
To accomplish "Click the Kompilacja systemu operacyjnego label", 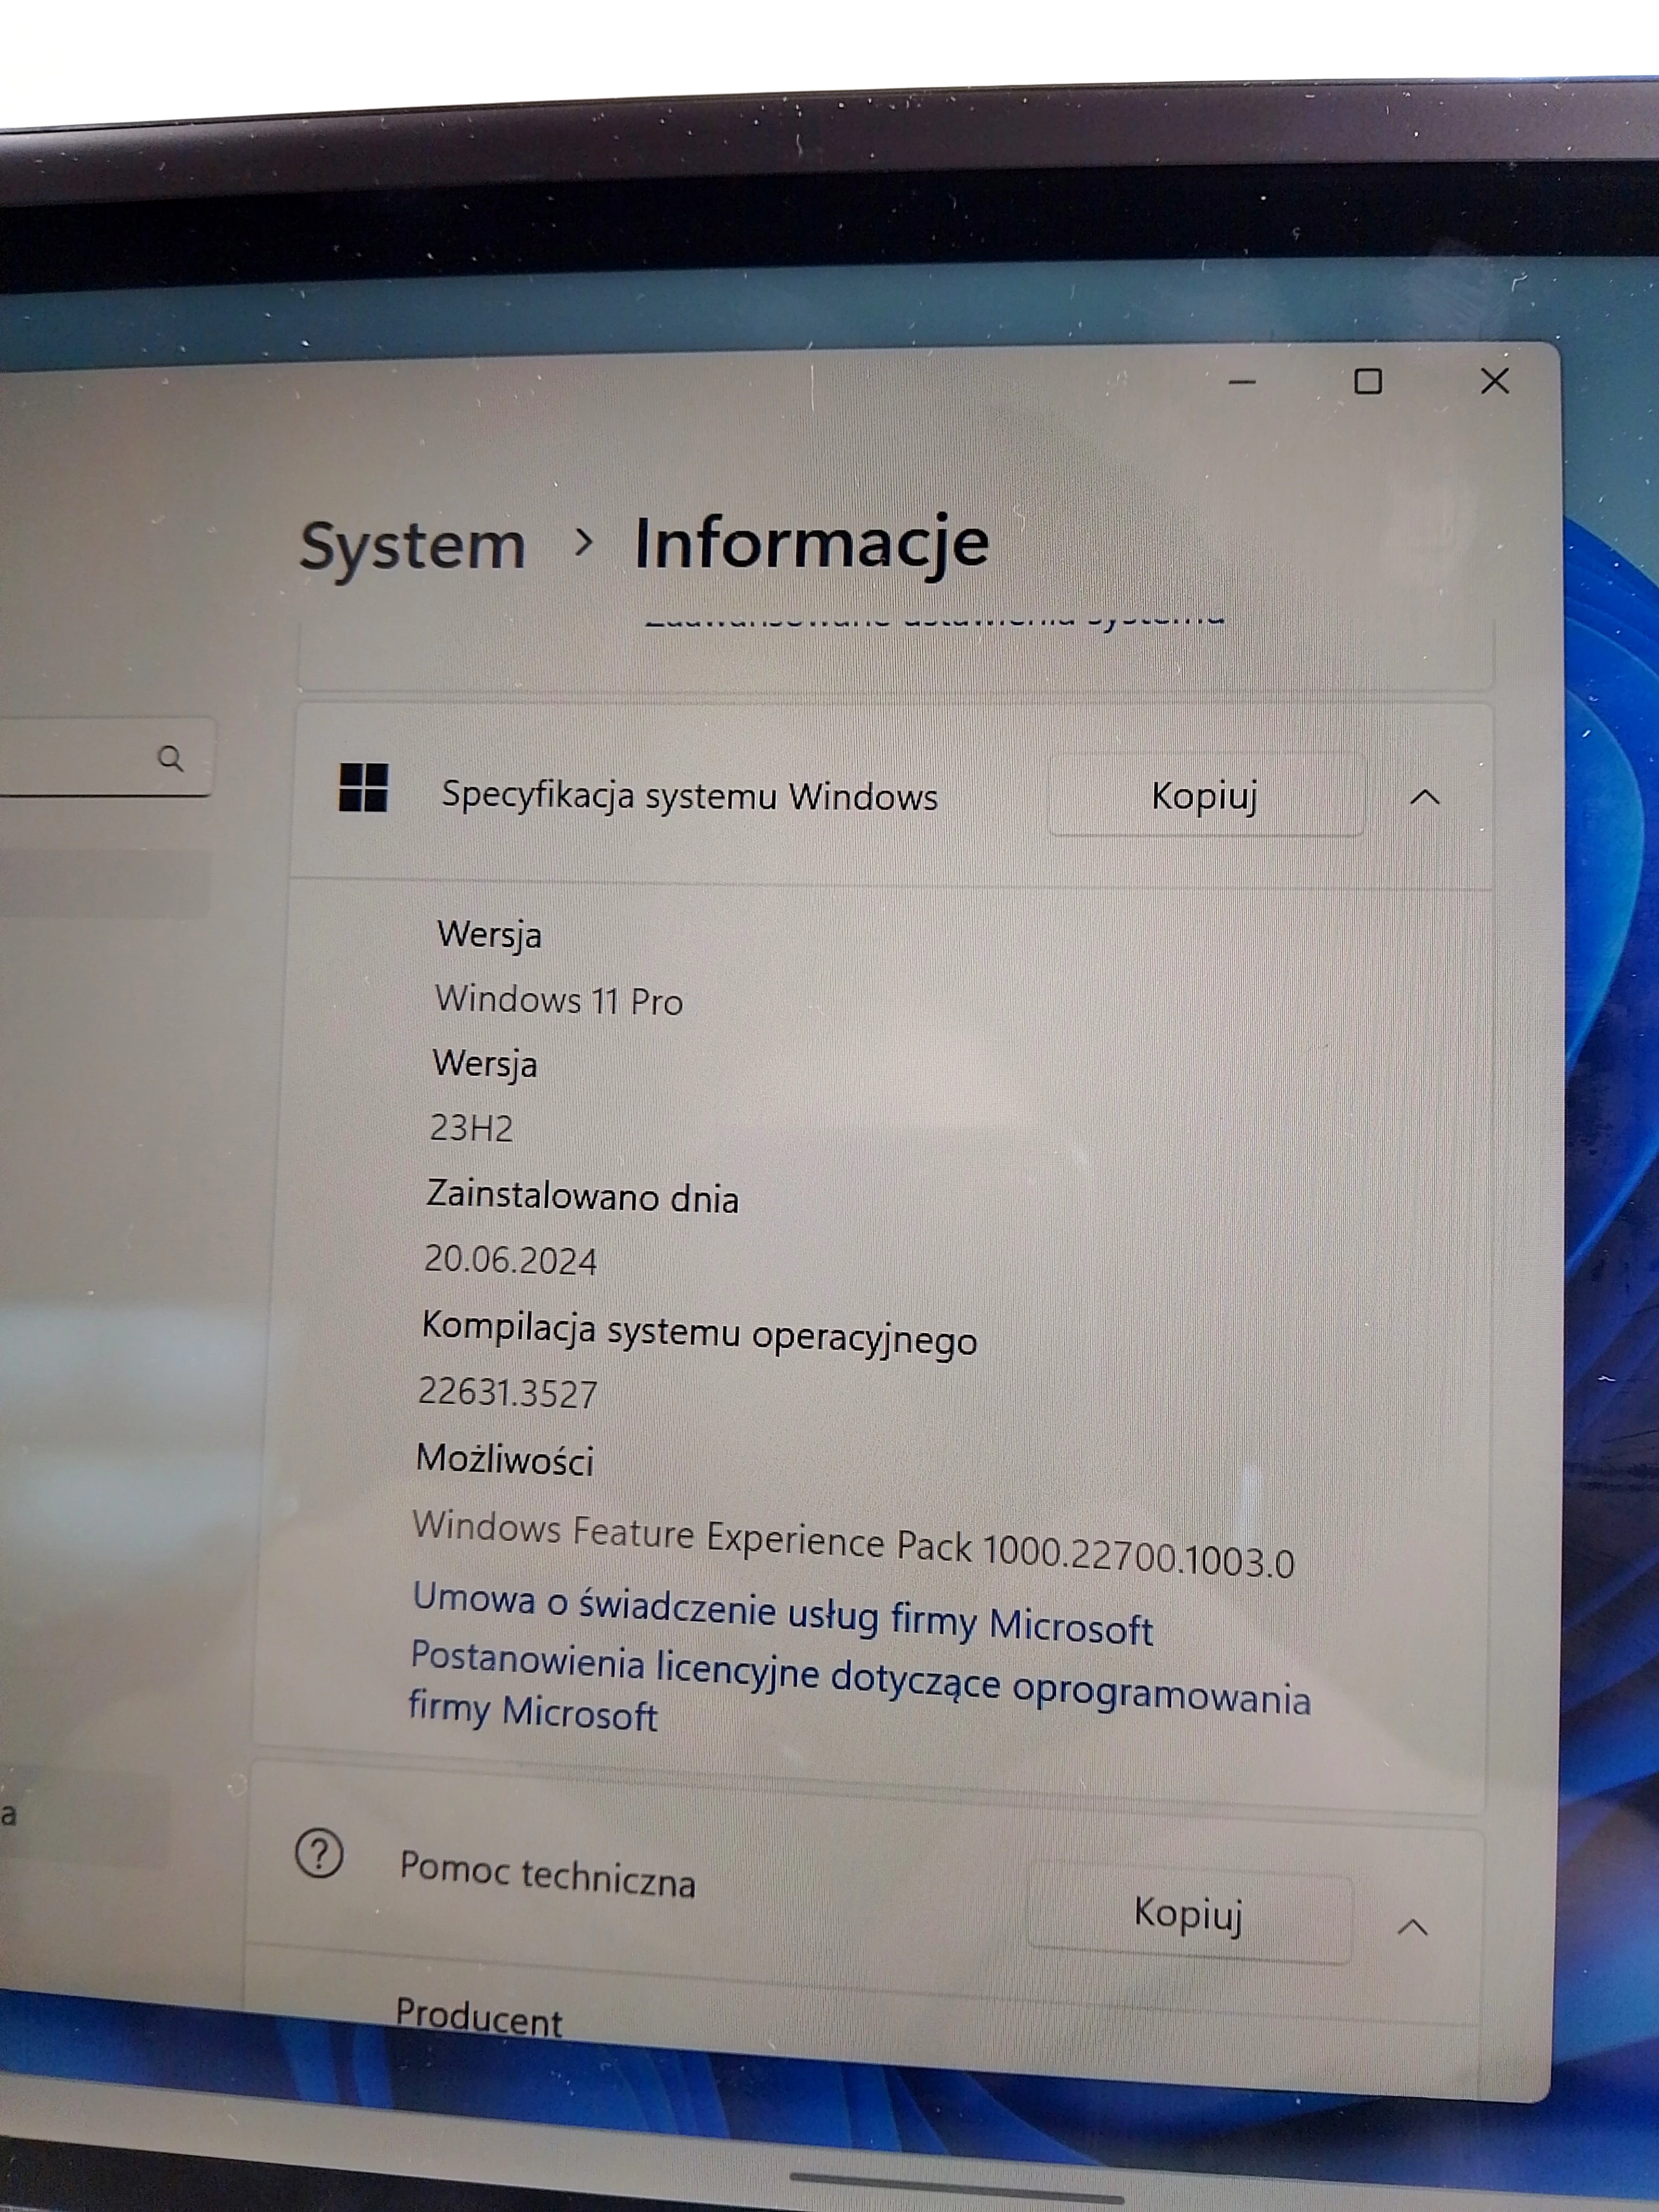I will (x=699, y=1334).
